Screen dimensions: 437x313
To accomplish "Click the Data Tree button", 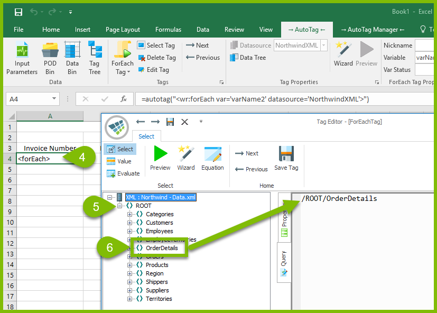I will 248,58.
